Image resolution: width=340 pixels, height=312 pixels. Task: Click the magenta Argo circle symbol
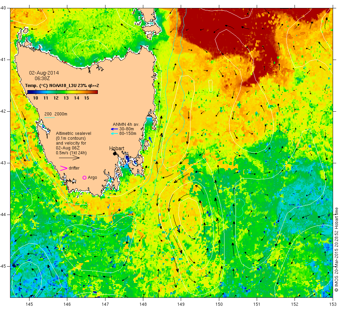[85, 177]
